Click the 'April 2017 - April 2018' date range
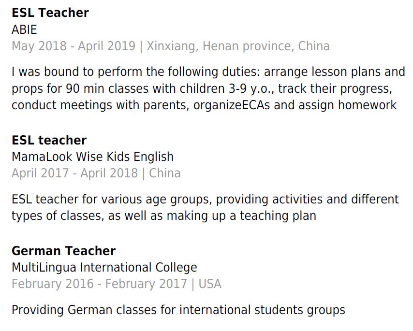This screenshot has height=331, width=413. 74,173
